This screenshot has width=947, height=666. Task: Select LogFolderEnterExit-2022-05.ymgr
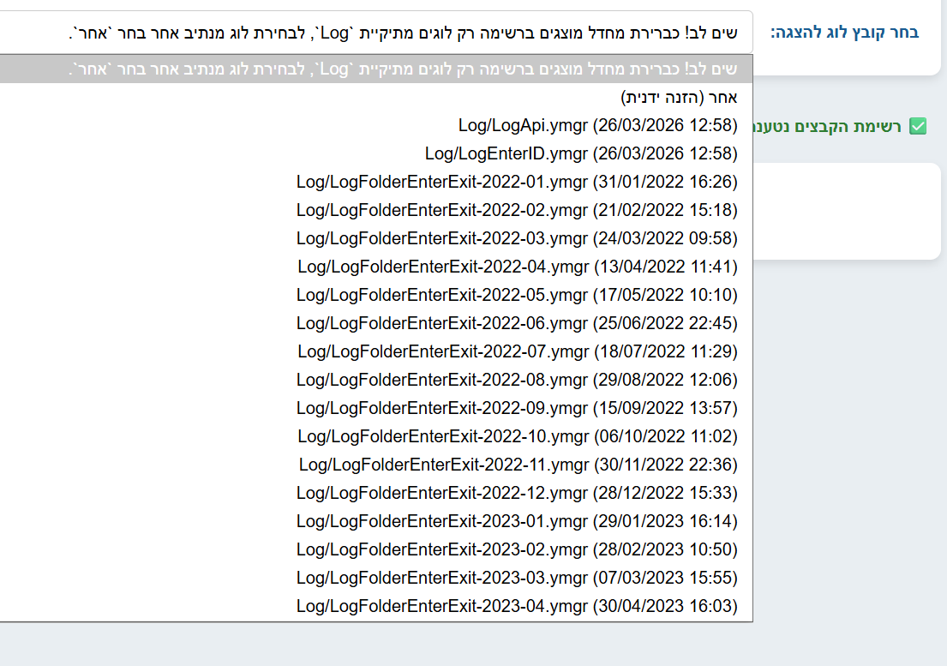[x=517, y=294]
